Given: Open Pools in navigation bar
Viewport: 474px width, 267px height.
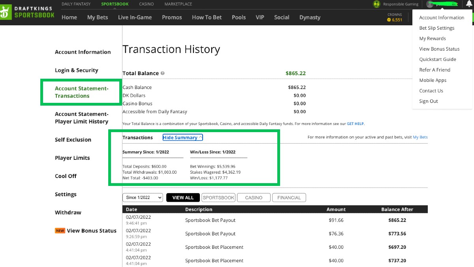Looking at the screenshot, I should coord(239,17).
